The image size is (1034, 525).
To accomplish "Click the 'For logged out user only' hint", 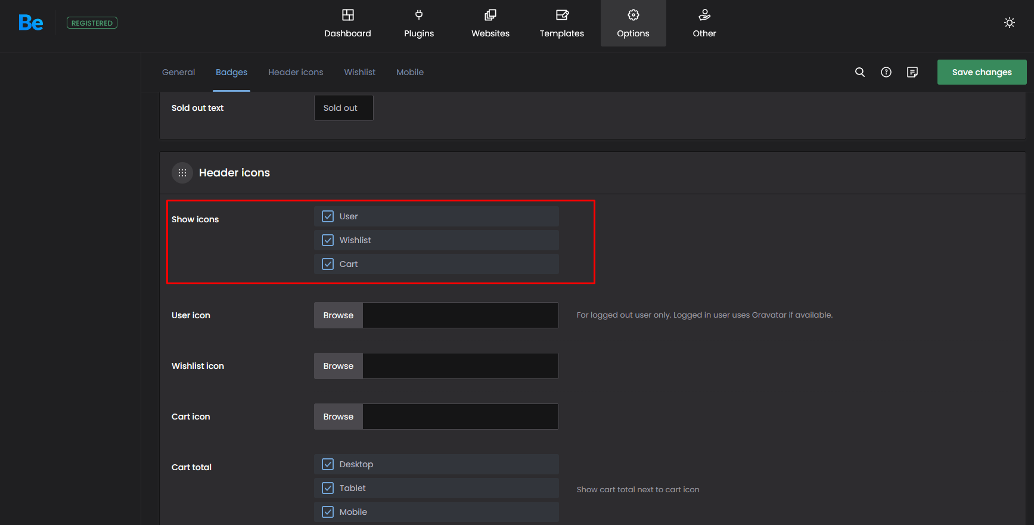I will (x=704, y=315).
